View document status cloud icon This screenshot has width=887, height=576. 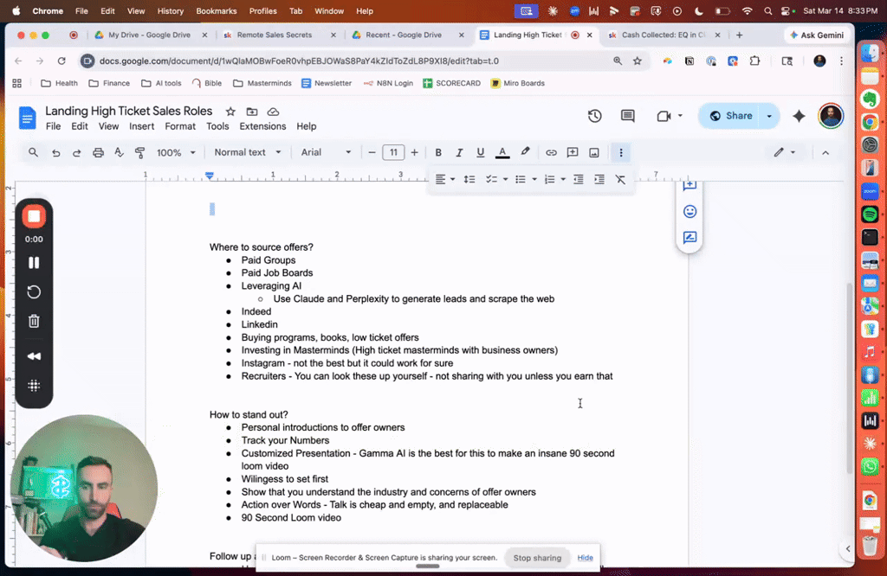click(x=273, y=112)
